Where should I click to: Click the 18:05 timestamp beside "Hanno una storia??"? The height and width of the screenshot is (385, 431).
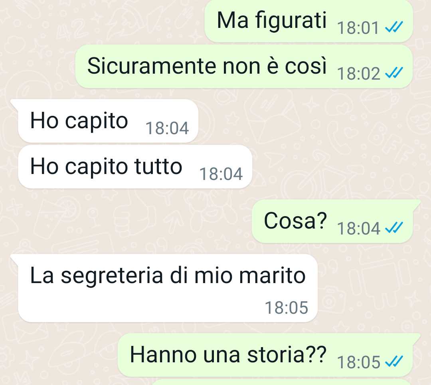[359, 362]
